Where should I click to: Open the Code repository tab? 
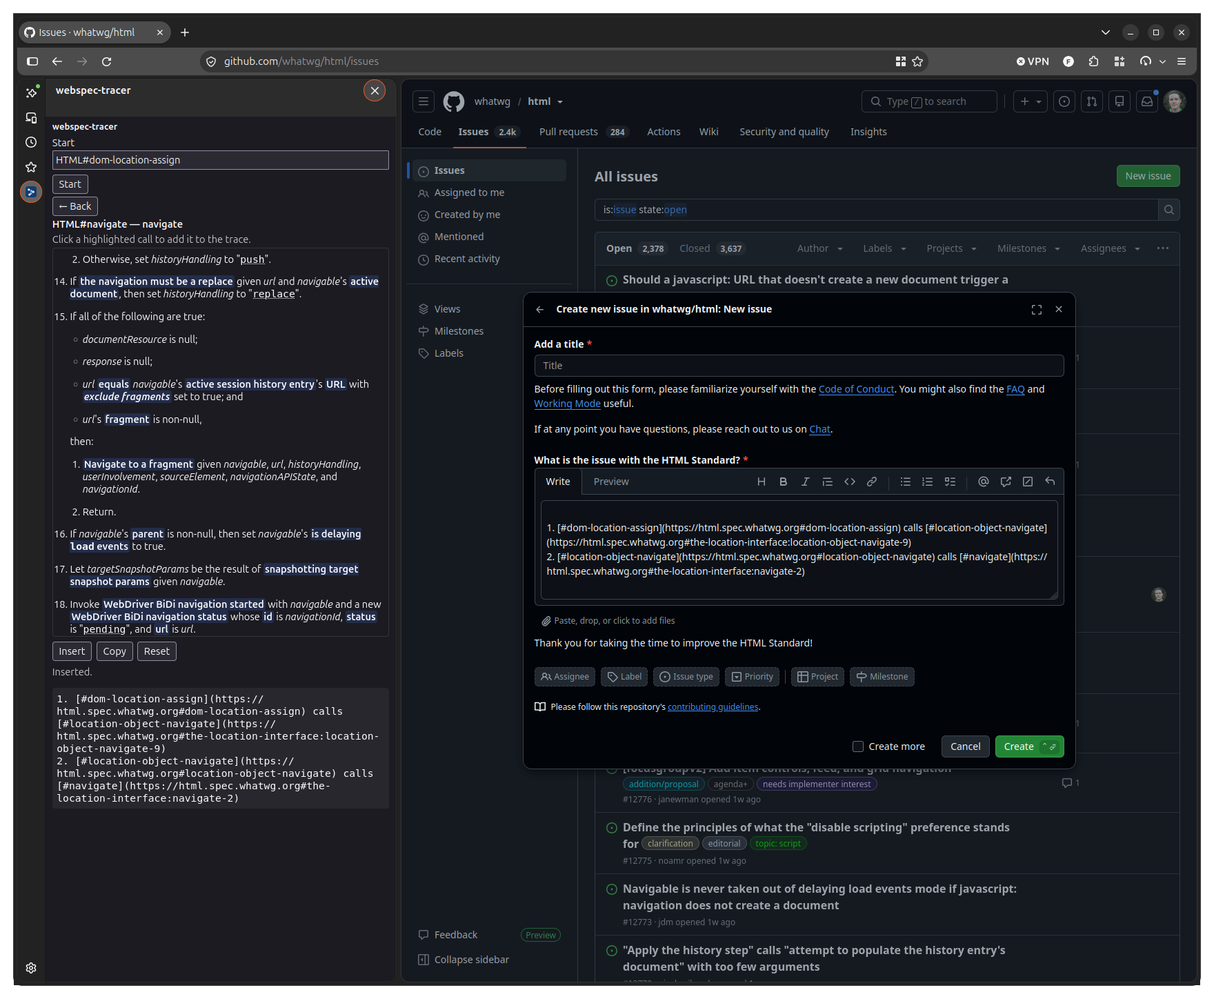(x=430, y=132)
